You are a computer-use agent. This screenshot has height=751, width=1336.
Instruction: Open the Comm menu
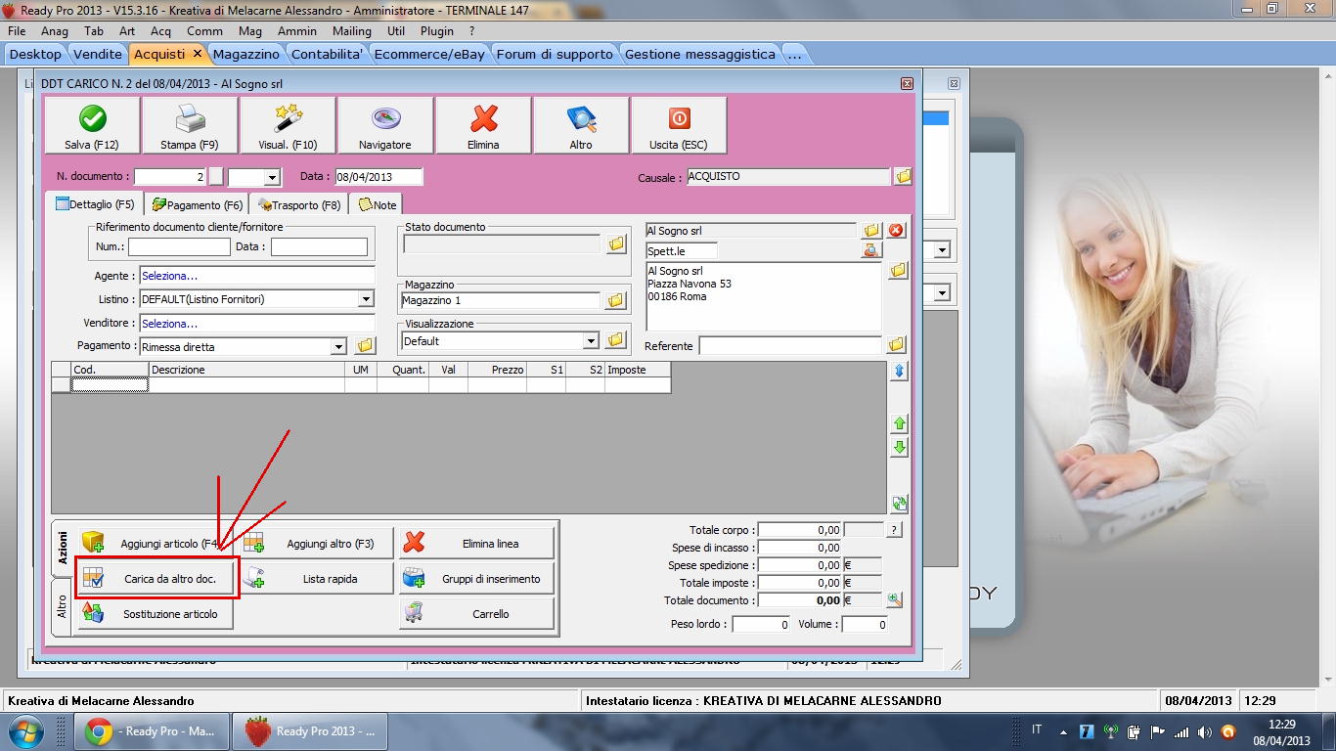(205, 31)
